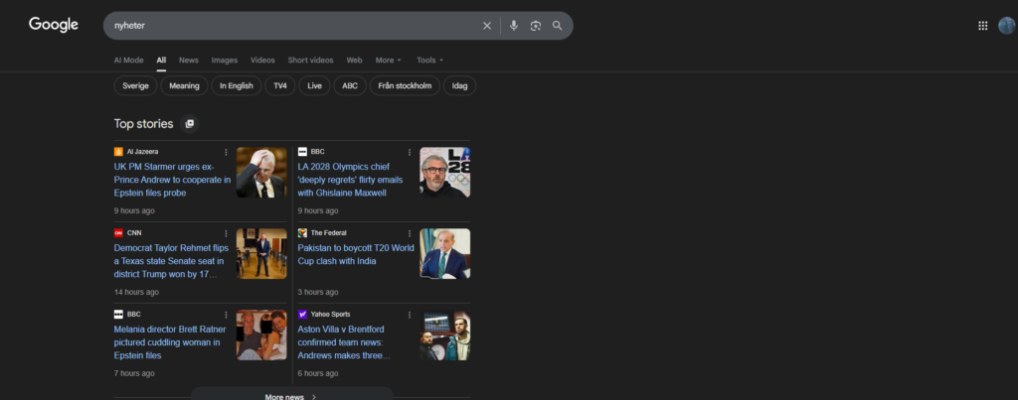Open options for BBC Melania story
1018x400 pixels.
coord(226,315)
